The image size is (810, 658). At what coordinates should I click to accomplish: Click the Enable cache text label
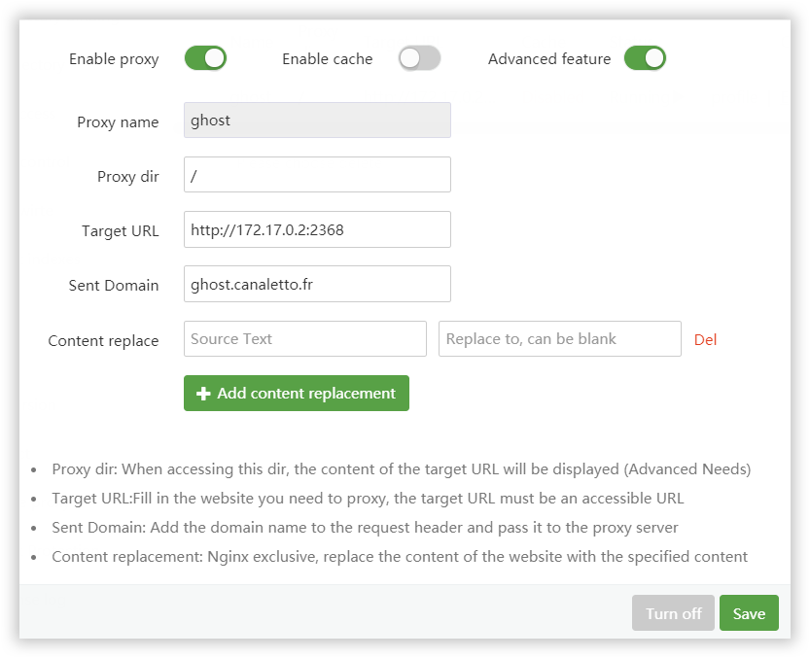327,59
